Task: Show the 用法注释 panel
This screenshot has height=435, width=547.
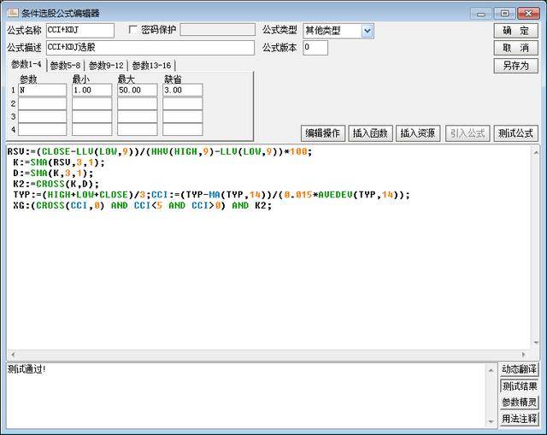Action: pos(519,419)
